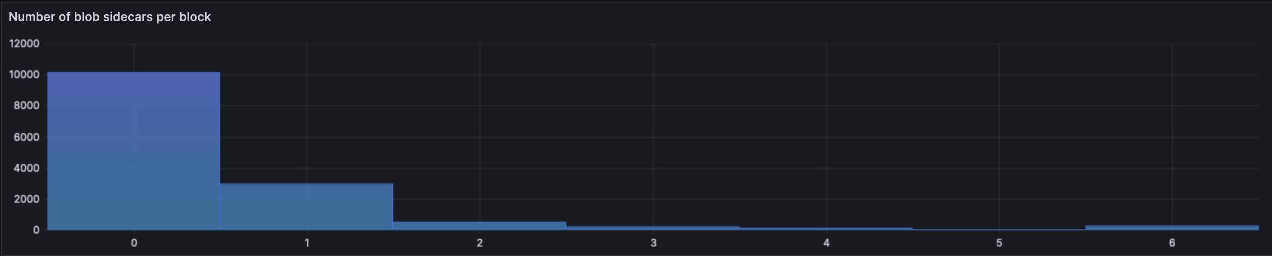Click the y-axis label 6000
1272x256 pixels.
pos(27,137)
